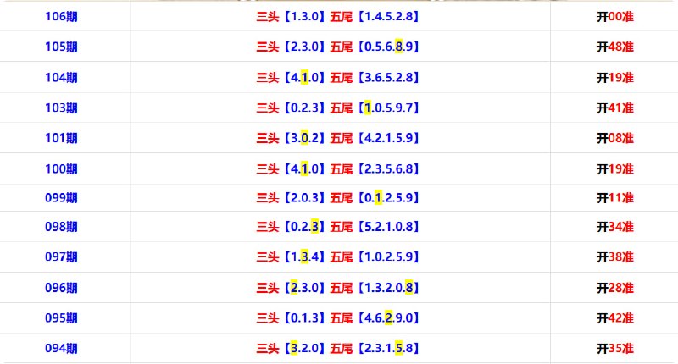Select the 106期 period cell
678x364 pixels.
(61, 16)
